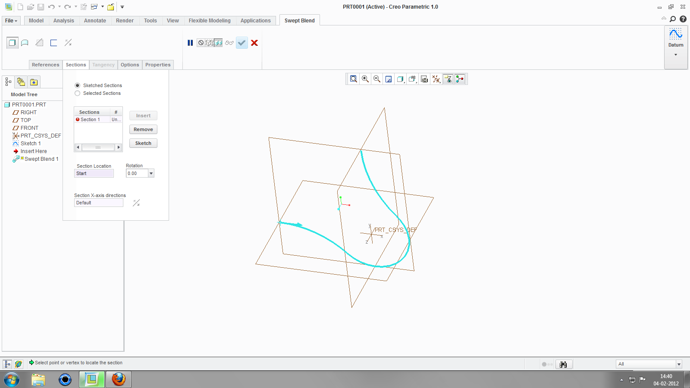The width and height of the screenshot is (690, 388).
Task: Switch to the Analysis ribbon tab
Action: [64, 21]
